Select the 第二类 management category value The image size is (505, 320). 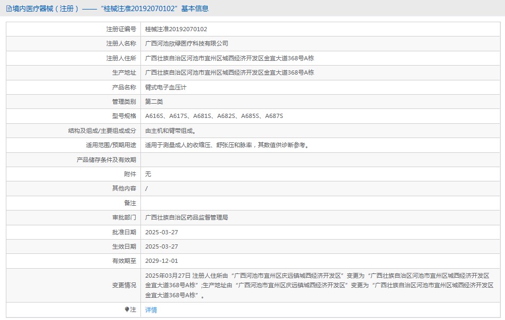[154, 102]
